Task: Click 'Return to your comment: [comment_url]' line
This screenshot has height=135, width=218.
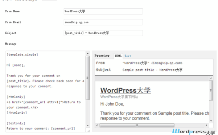Action: [x=41, y=128]
